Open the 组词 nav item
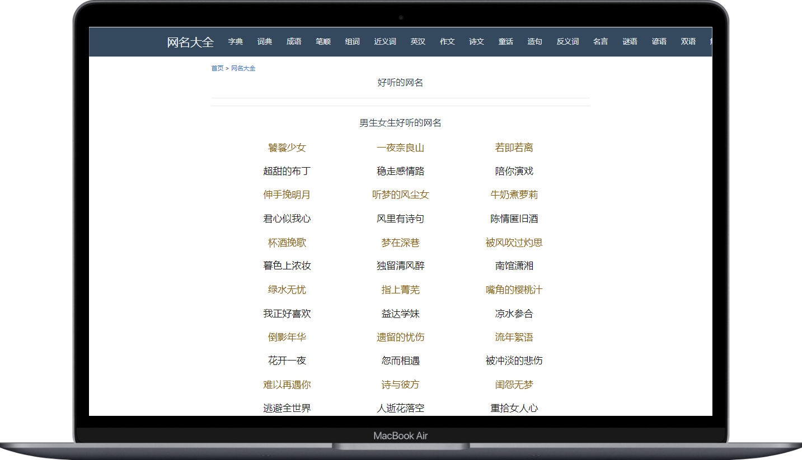The image size is (802, 460). [x=353, y=41]
